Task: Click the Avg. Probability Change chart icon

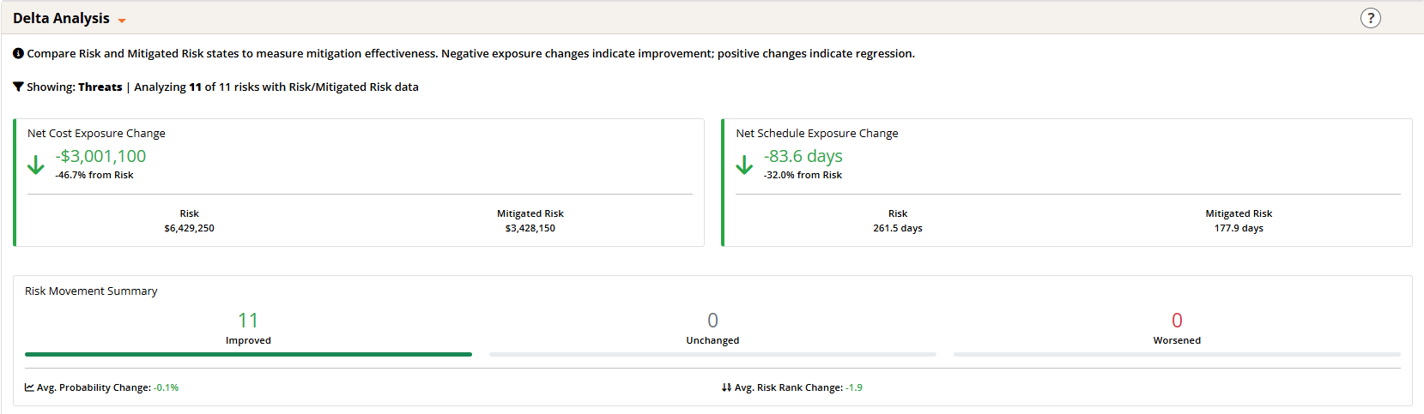Action: click(x=29, y=387)
